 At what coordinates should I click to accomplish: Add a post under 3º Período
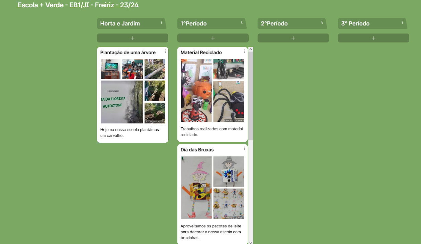(x=373, y=38)
